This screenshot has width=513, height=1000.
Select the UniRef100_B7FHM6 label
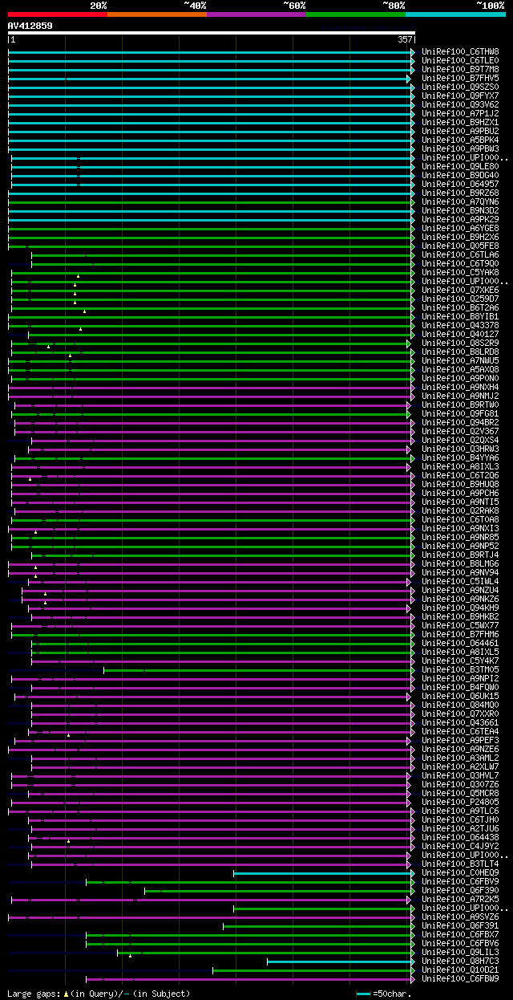click(461, 634)
